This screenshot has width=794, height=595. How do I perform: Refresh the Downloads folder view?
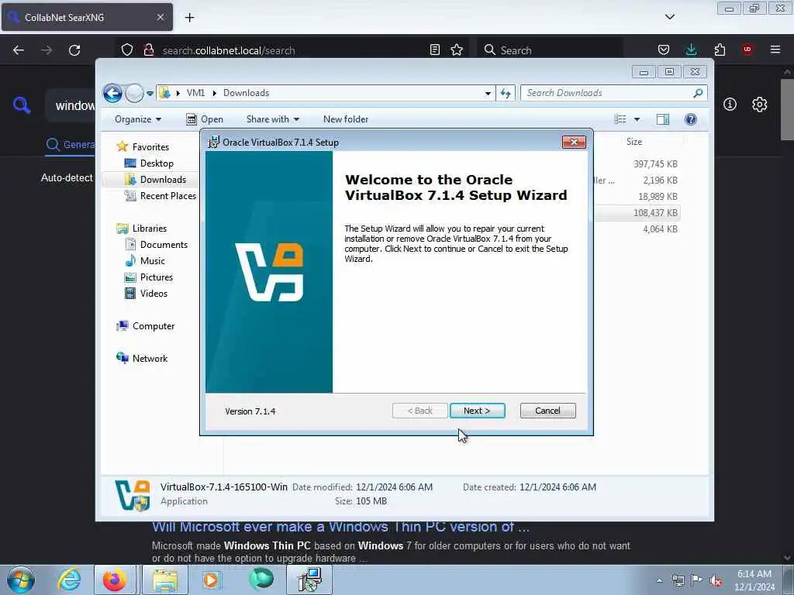tap(506, 93)
